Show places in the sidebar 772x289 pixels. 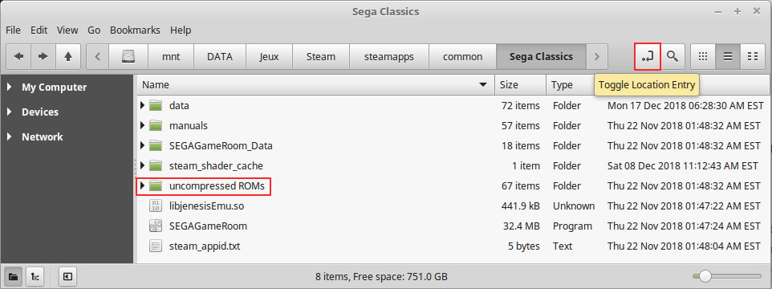(x=14, y=277)
